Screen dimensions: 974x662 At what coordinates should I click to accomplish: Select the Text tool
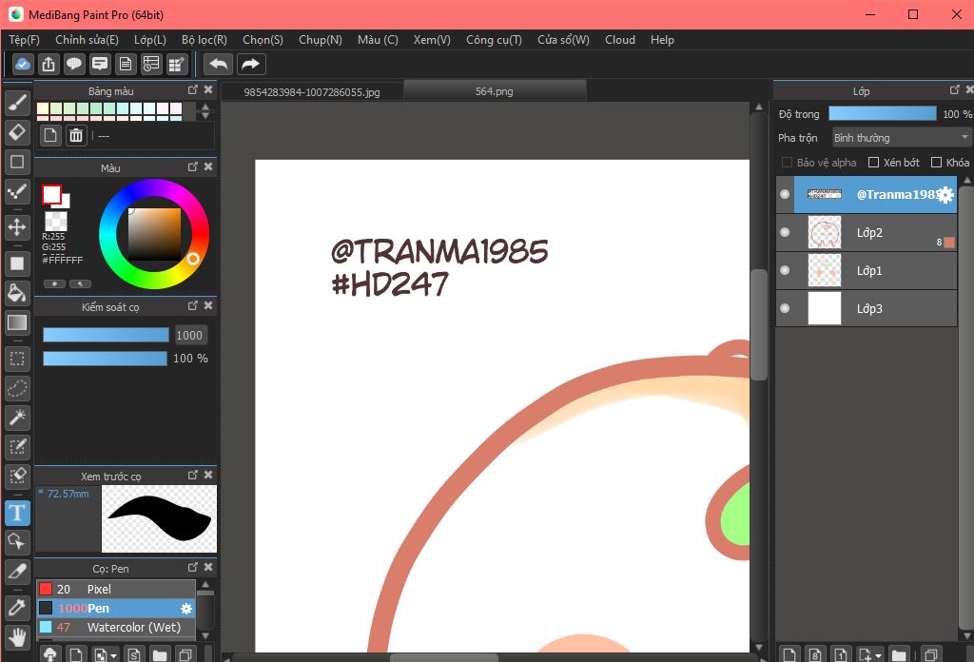tap(17, 513)
